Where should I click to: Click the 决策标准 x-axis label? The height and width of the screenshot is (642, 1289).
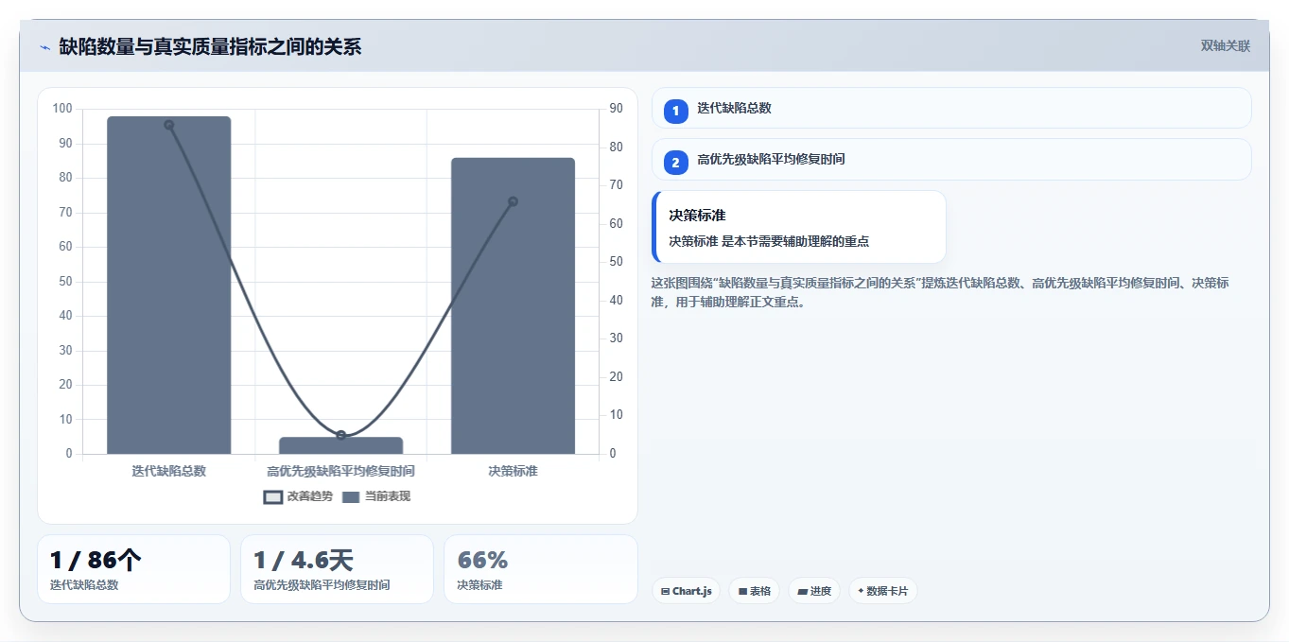click(513, 471)
